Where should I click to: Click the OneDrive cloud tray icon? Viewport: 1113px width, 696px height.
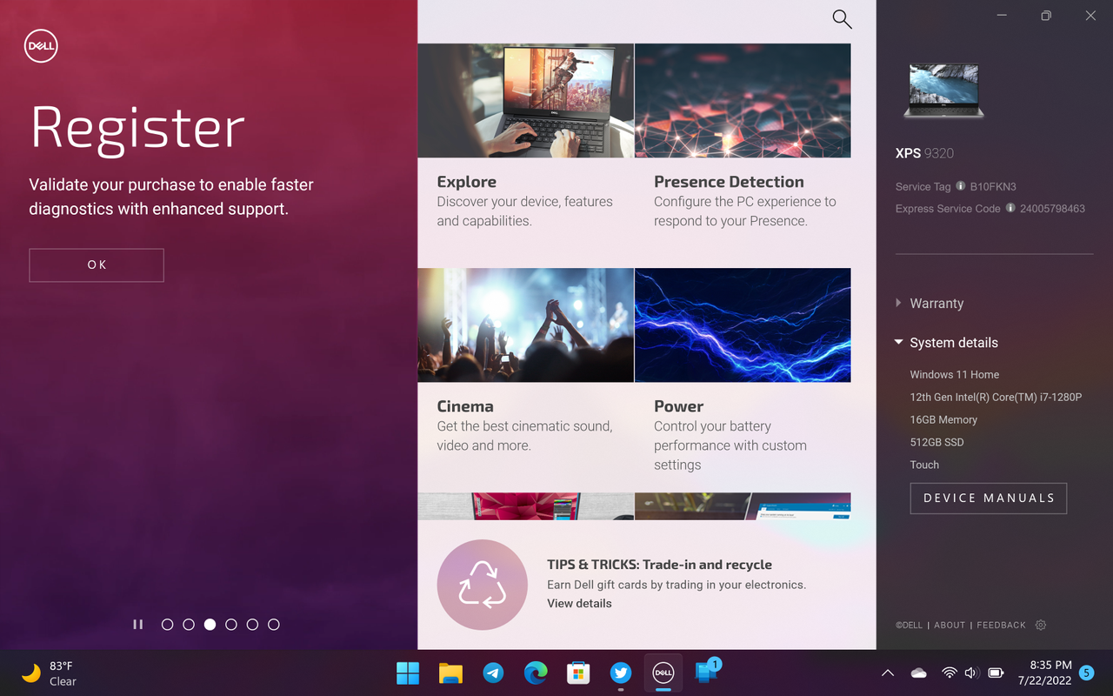pyautogui.click(x=919, y=673)
